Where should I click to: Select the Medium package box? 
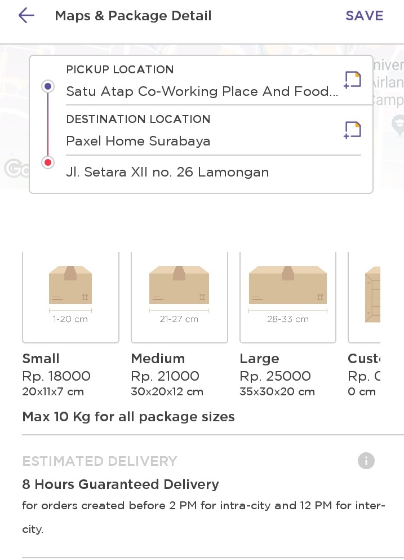pyautogui.click(x=179, y=297)
